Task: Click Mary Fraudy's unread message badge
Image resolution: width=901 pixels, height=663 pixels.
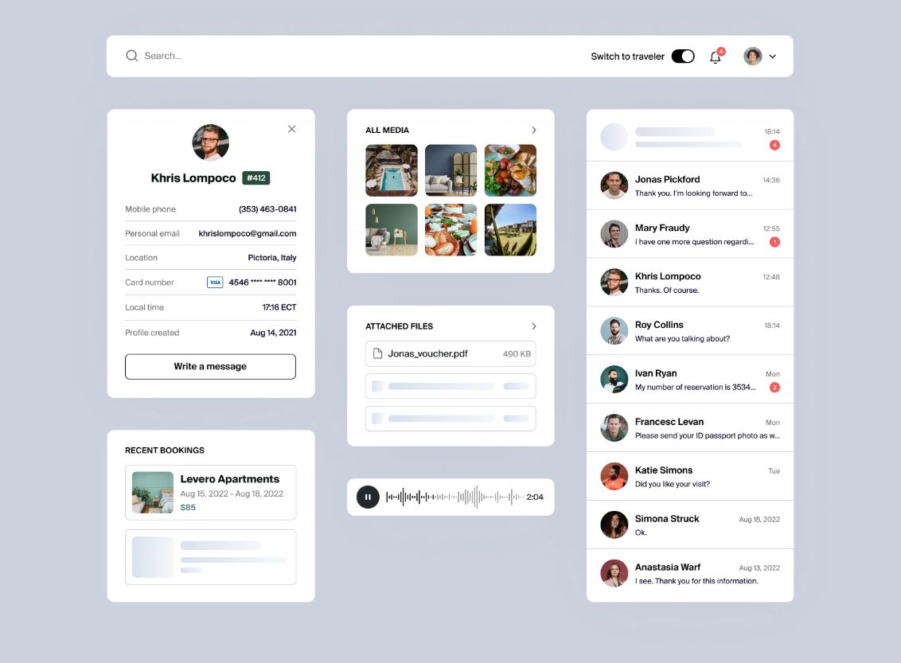Action: tap(774, 242)
